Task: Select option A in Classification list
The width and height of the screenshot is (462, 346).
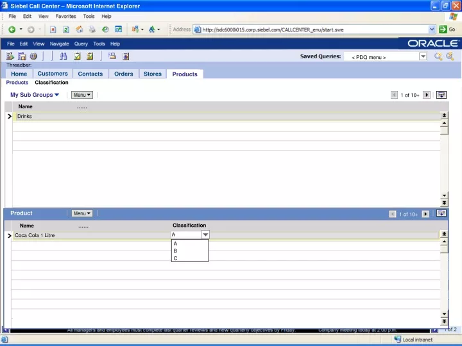Action: click(x=175, y=243)
